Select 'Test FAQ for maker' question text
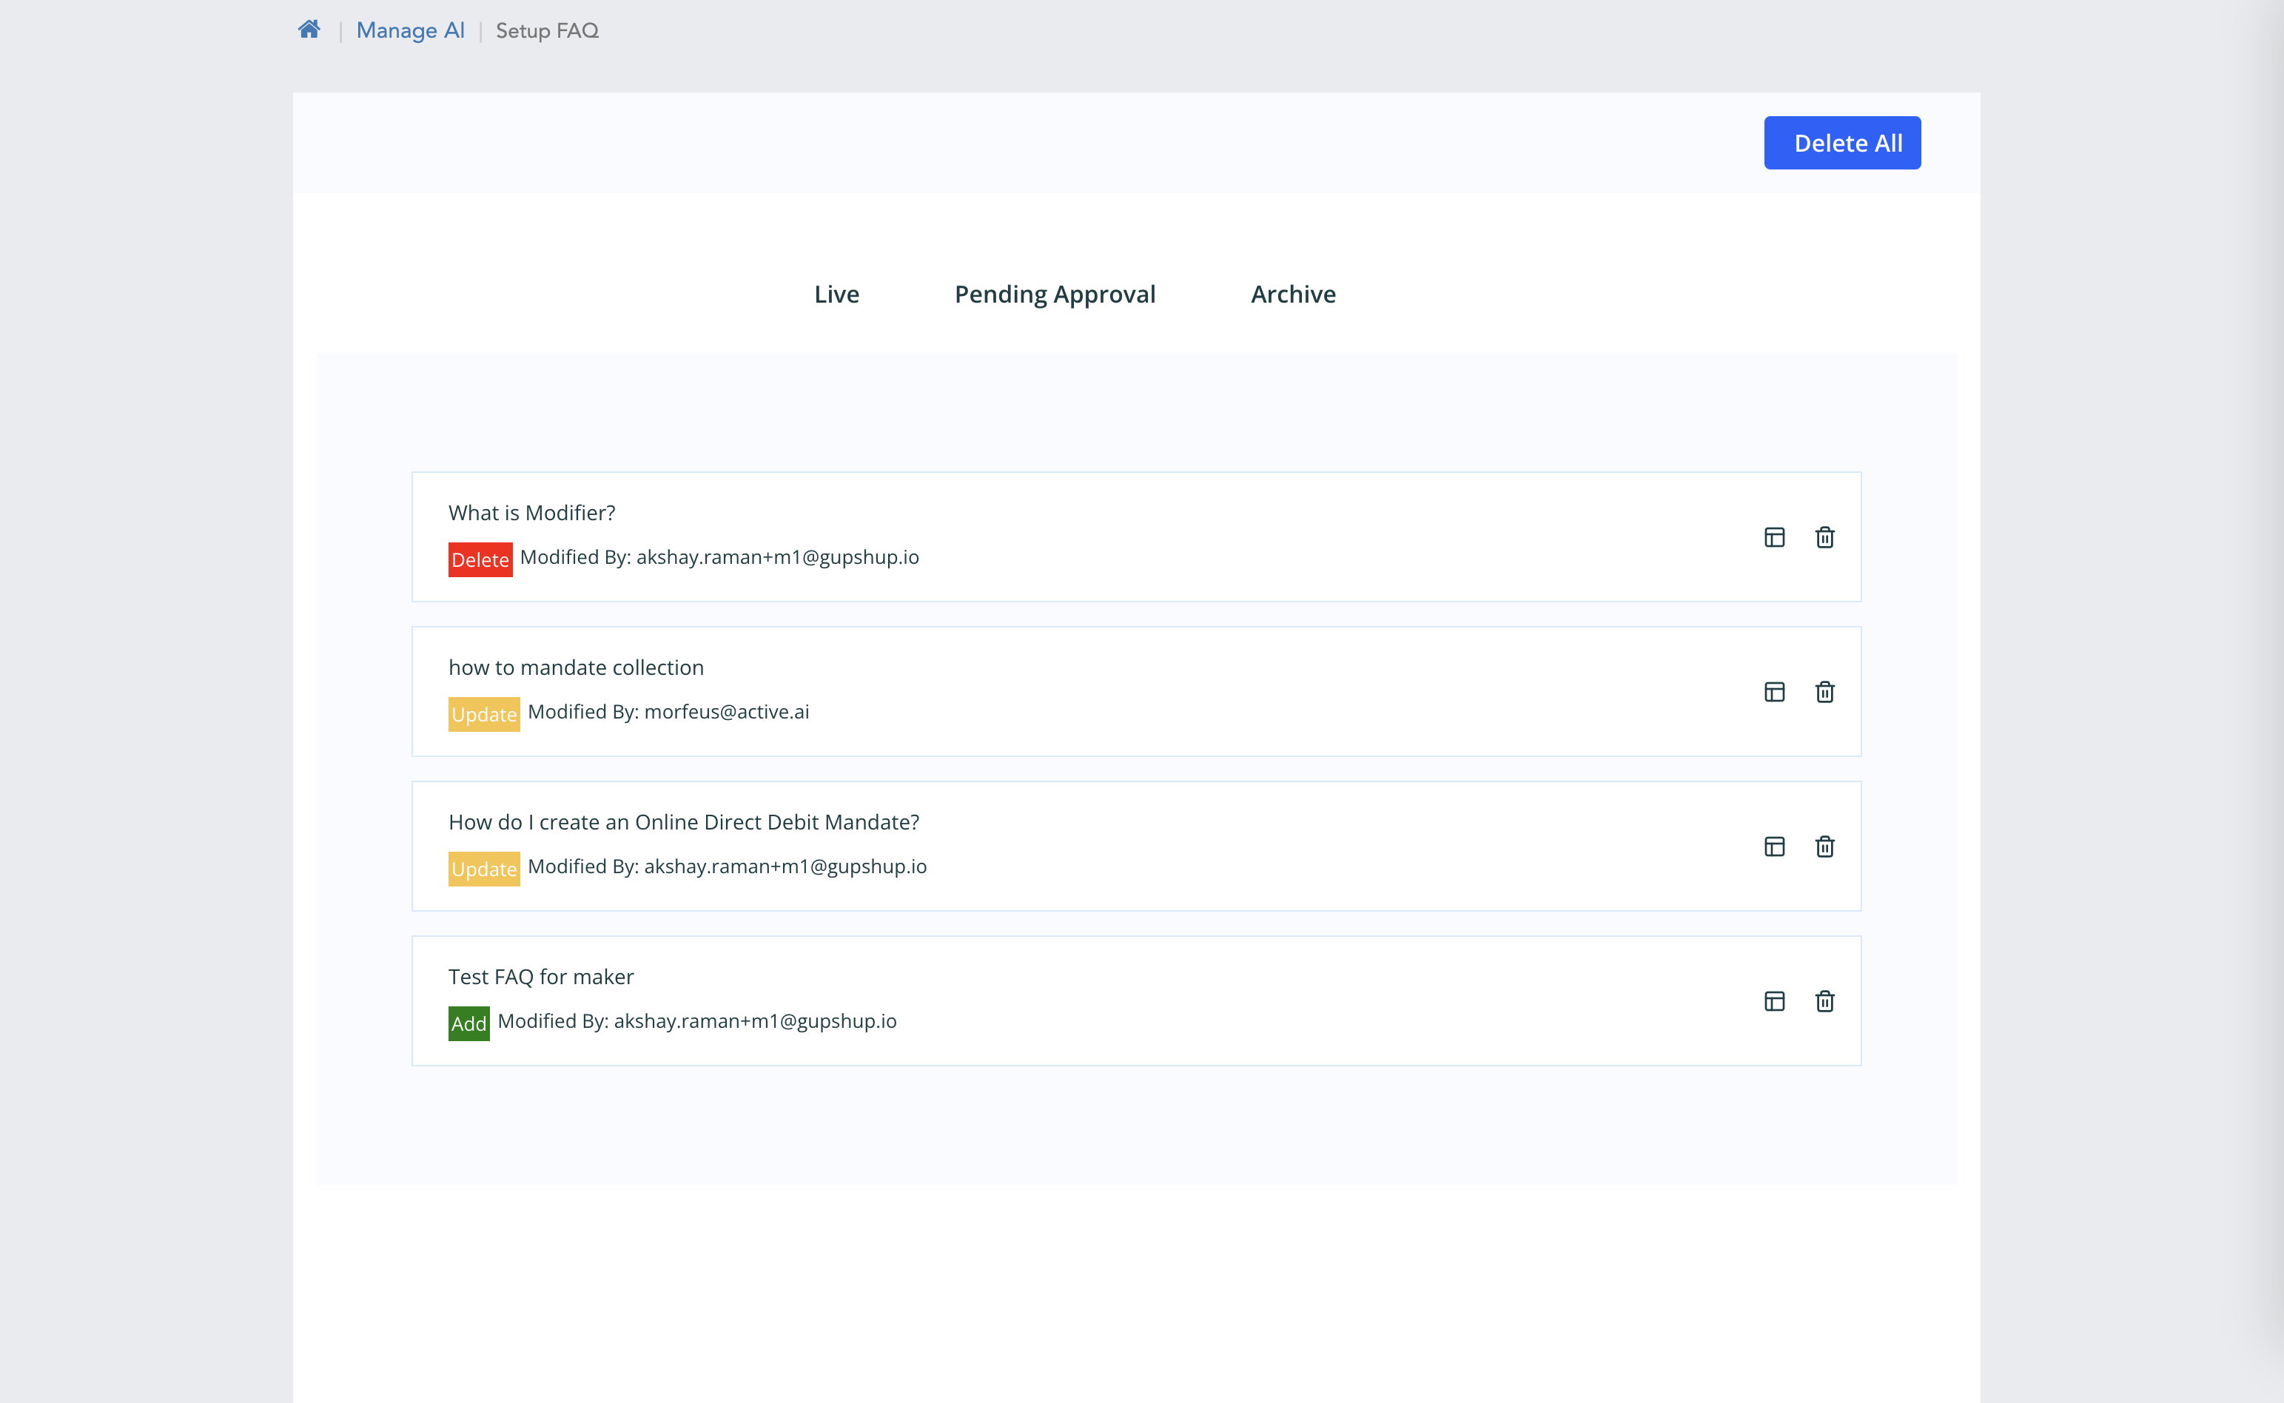2284x1403 pixels. click(x=541, y=976)
